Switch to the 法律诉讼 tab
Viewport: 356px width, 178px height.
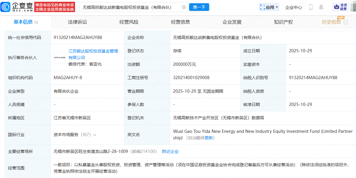tap(77, 22)
